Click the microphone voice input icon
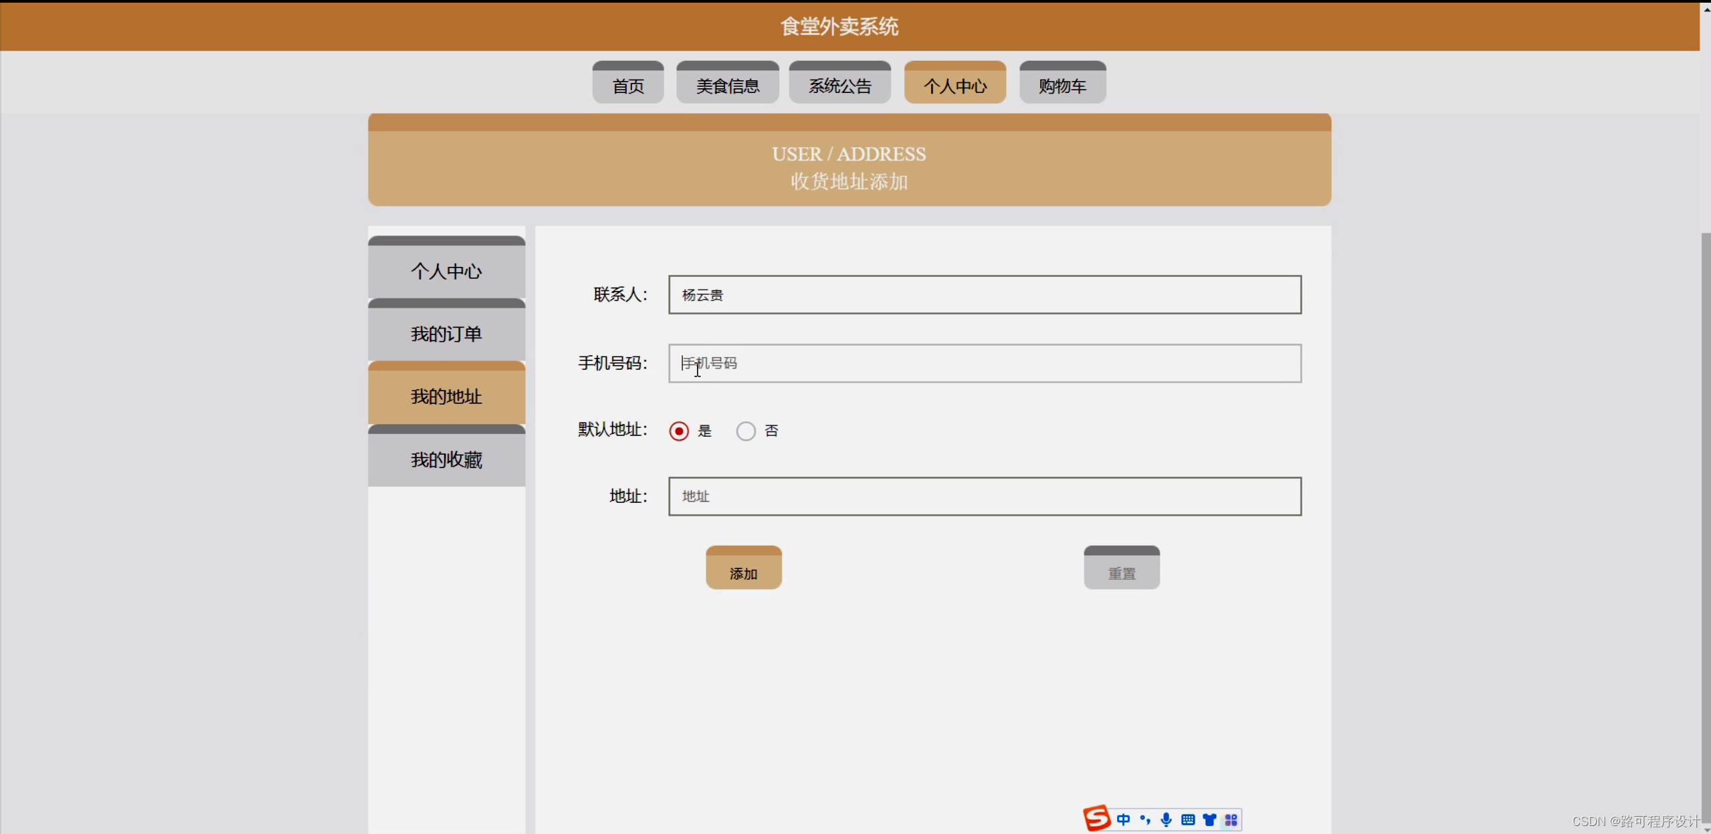The image size is (1711, 834). 1166,819
